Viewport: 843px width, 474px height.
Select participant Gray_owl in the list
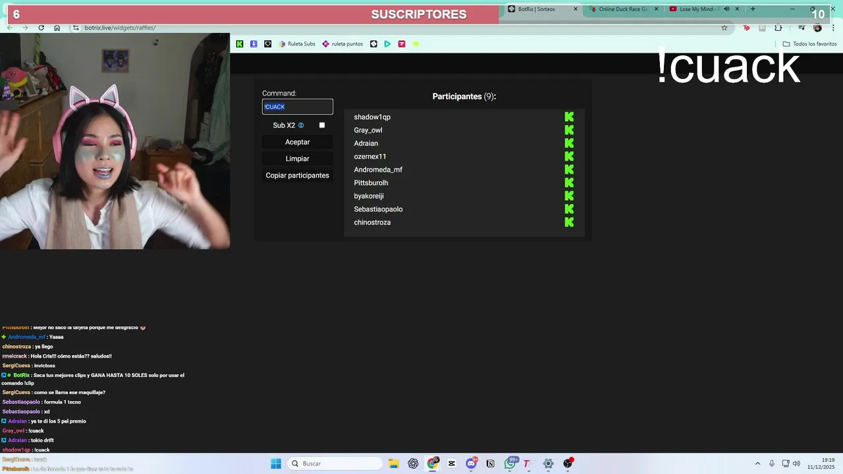coord(368,130)
